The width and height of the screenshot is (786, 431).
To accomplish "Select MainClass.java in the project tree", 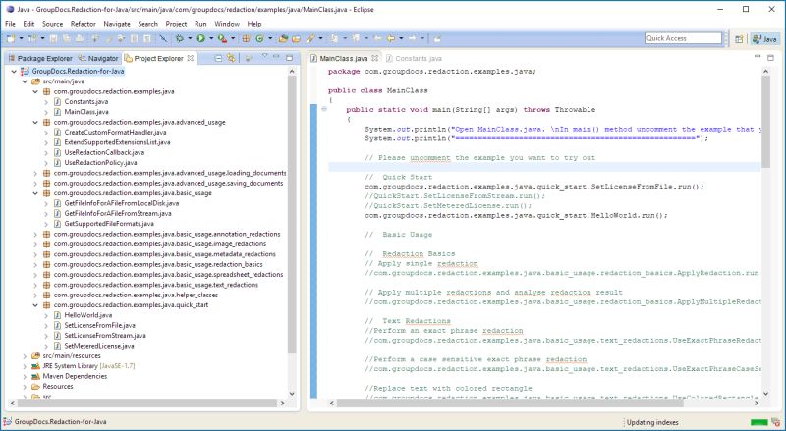I will (x=86, y=112).
